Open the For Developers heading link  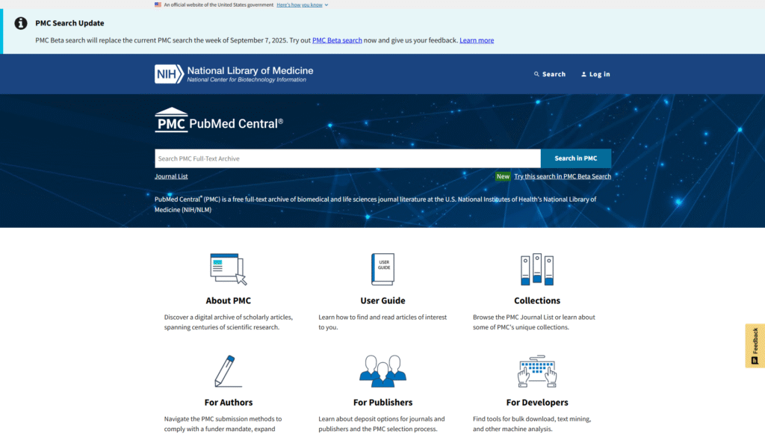(x=536, y=403)
